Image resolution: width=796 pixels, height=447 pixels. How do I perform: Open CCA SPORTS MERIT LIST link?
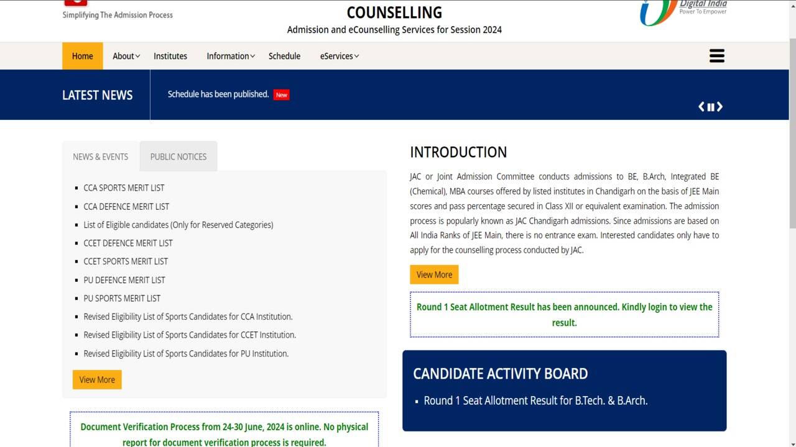pos(124,187)
